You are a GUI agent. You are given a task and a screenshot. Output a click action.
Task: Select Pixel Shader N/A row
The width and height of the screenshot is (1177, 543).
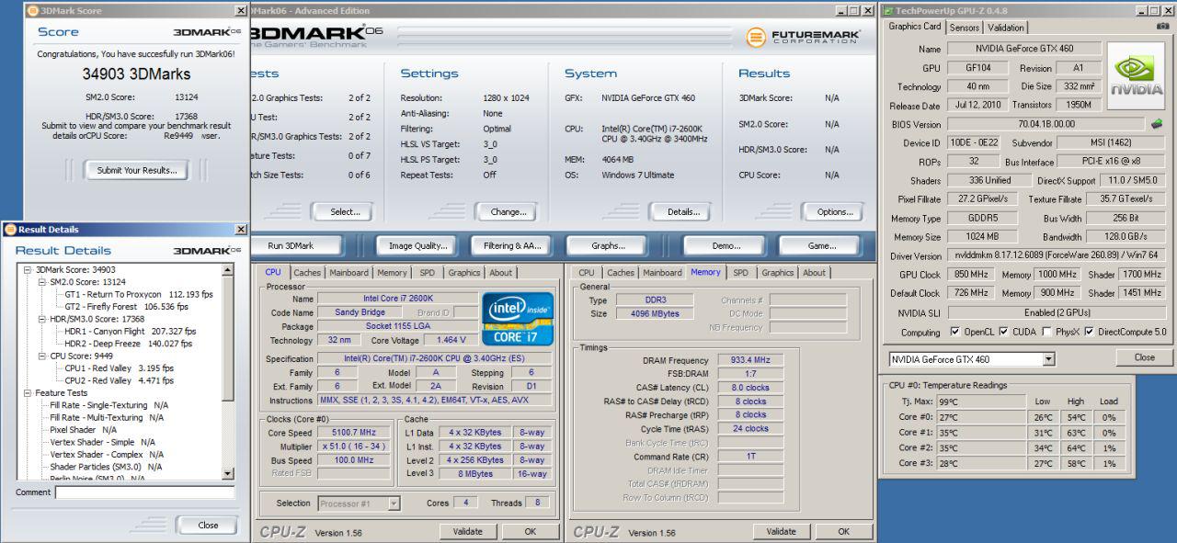[83, 430]
